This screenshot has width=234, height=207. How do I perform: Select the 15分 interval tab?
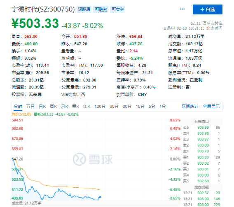tap(140, 107)
